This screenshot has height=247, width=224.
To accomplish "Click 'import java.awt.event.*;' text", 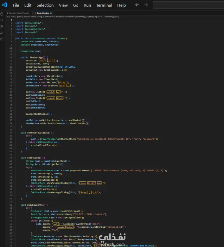I will [x=31, y=29].
